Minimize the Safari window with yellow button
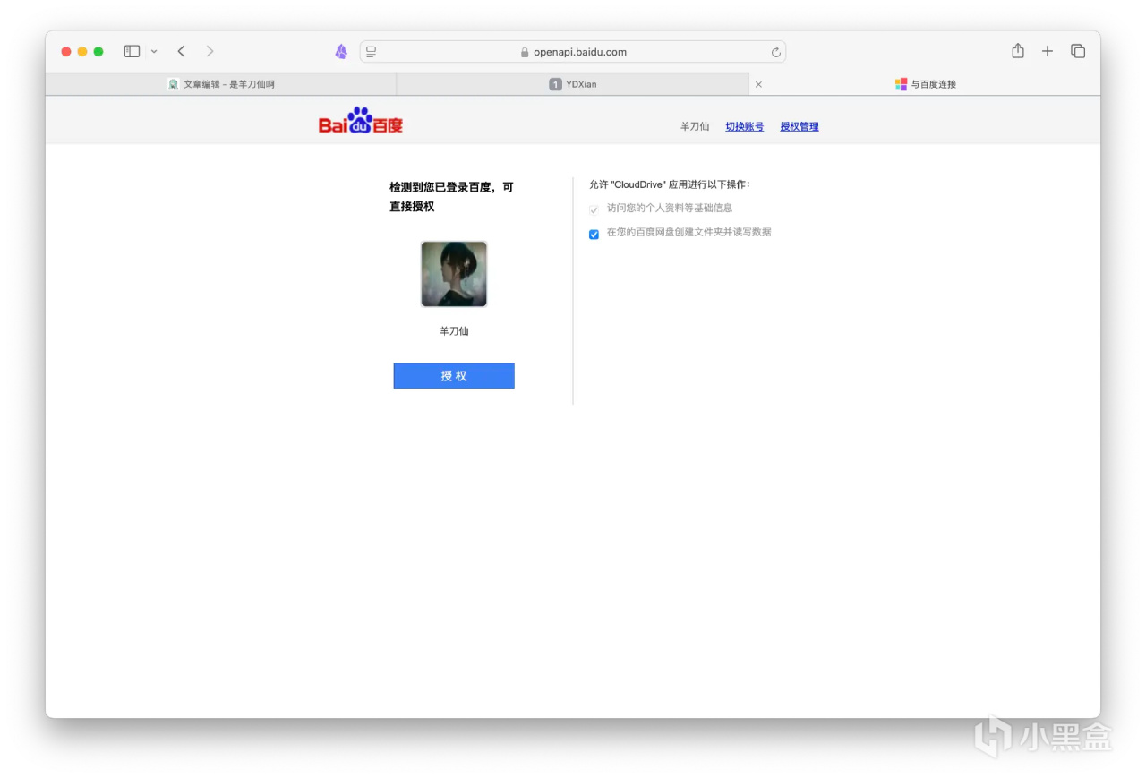Image resolution: width=1146 pixels, height=778 pixels. (82, 51)
